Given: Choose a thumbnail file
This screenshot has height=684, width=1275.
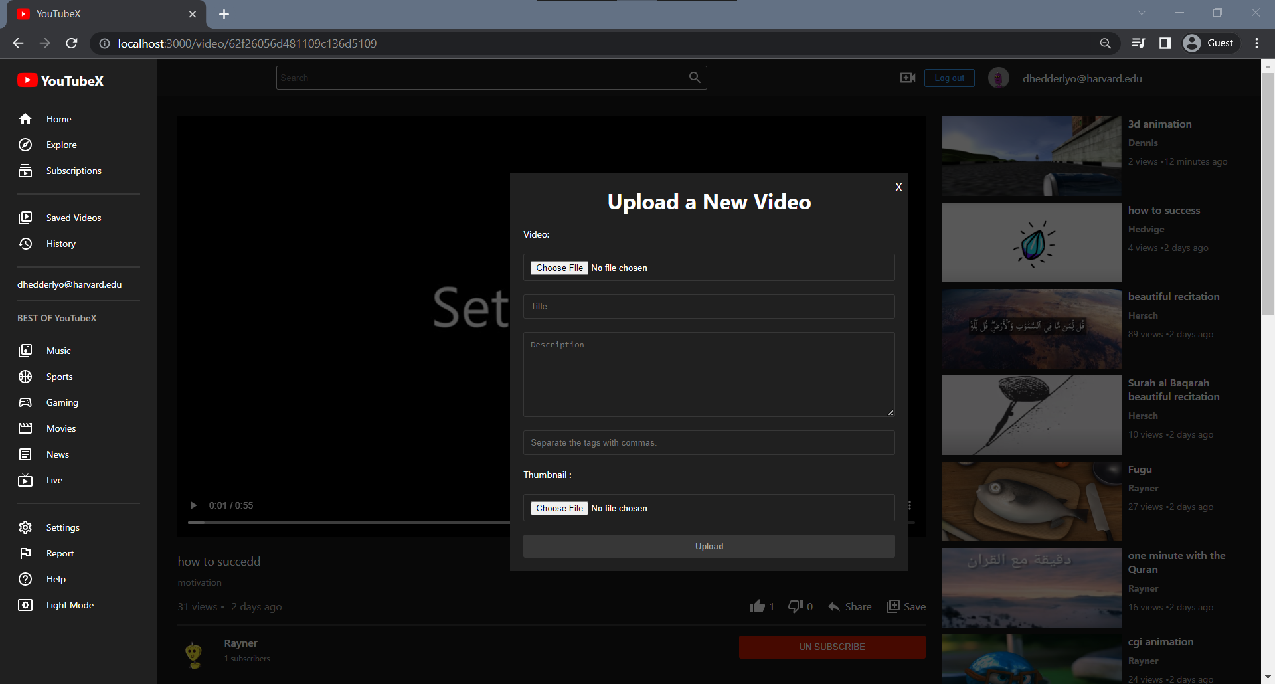Looking at the screenshot, I should pos(559,508).
